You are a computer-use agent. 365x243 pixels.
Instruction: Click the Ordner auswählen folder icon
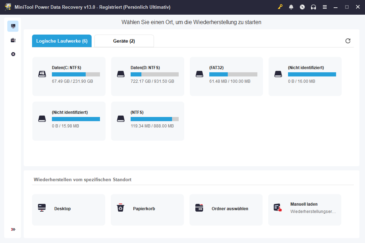[199, 207]
